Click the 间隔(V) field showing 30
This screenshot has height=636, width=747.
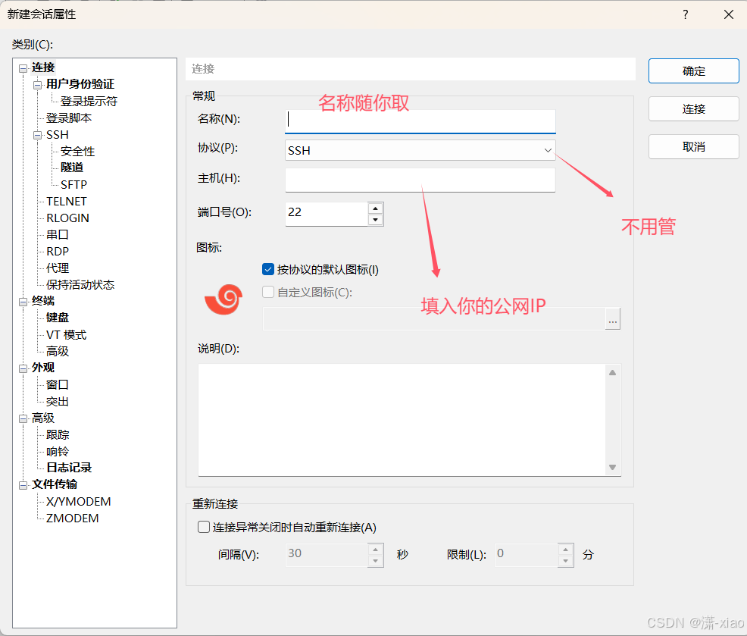327,555
